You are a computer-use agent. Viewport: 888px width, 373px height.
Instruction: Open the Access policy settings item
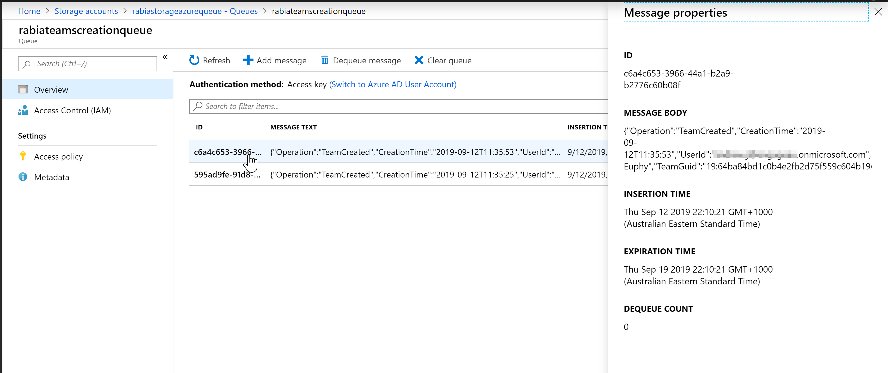tap(87, 157)
